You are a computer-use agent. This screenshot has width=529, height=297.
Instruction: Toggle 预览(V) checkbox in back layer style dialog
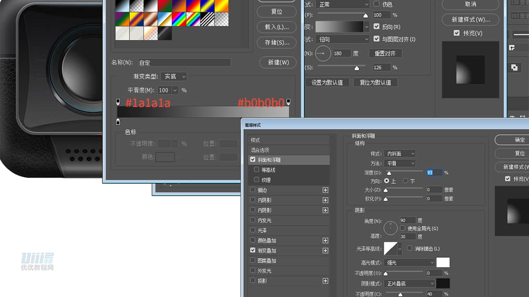pos(456,33)
